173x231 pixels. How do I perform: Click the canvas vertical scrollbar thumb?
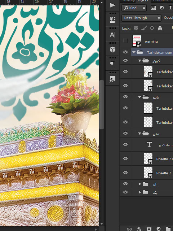pyautogui.click(x=102, y=105)
